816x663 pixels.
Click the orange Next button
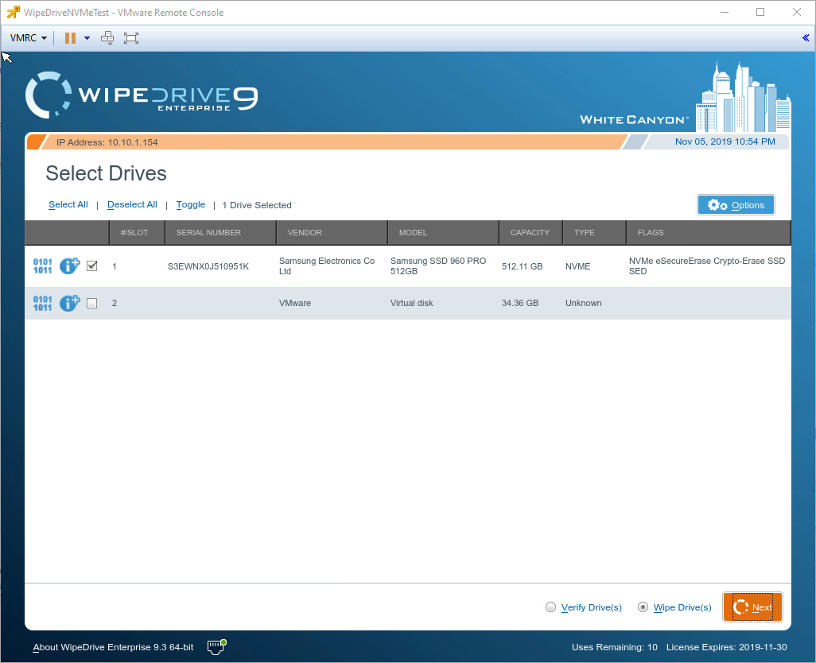coord(752,607)
